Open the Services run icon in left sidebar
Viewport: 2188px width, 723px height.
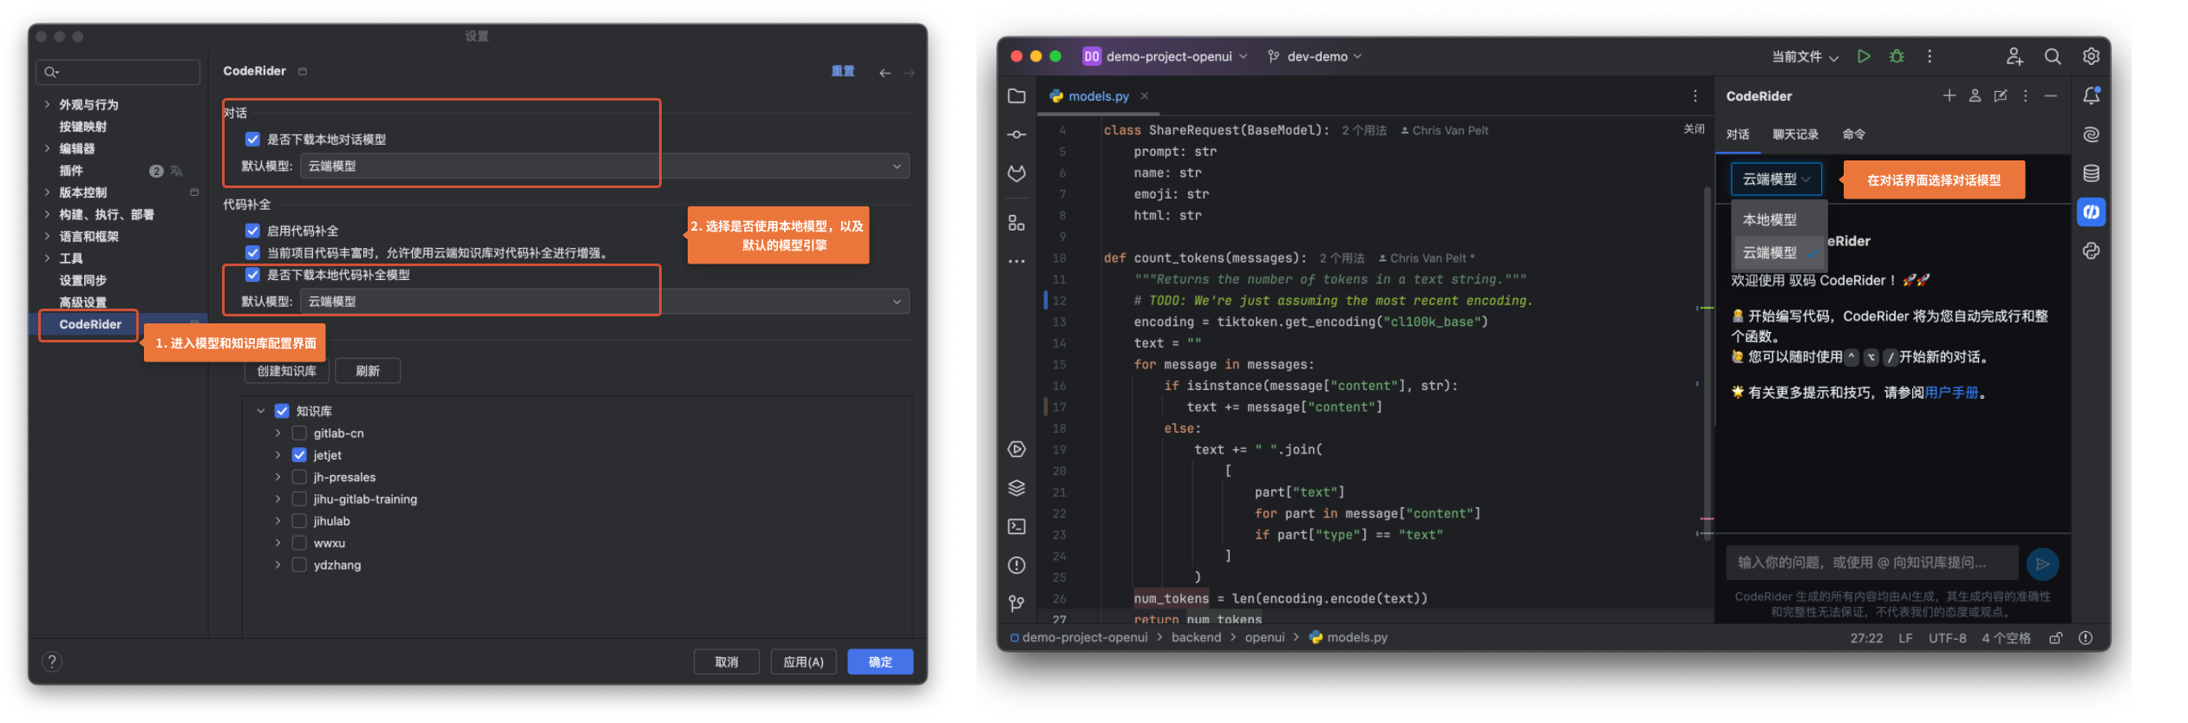click(1016, 449)
